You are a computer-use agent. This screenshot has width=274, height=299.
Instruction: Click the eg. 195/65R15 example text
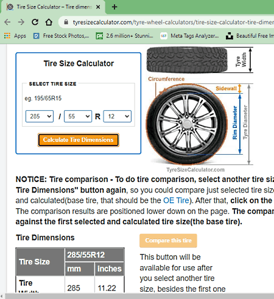click(43, 99)
